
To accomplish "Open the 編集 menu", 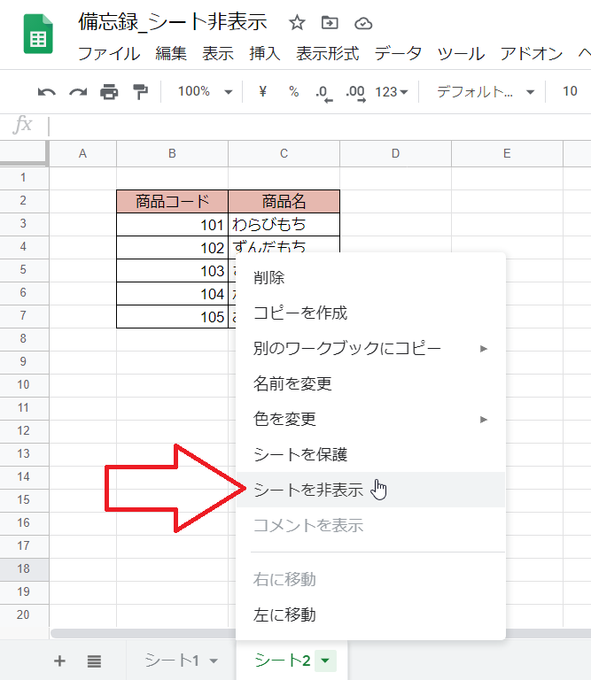I will (171, 54).
